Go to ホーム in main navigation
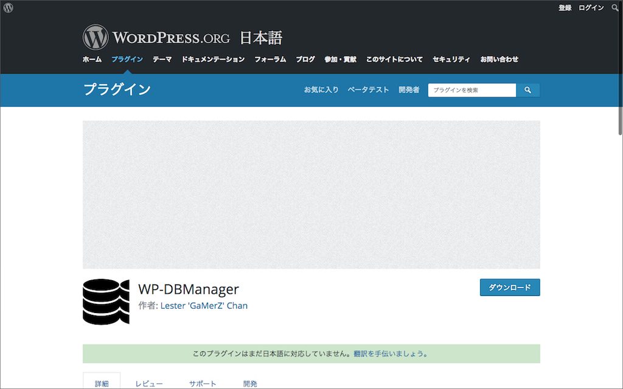Image resolution: width=623 pixels, height=389 pixels. 92,59
